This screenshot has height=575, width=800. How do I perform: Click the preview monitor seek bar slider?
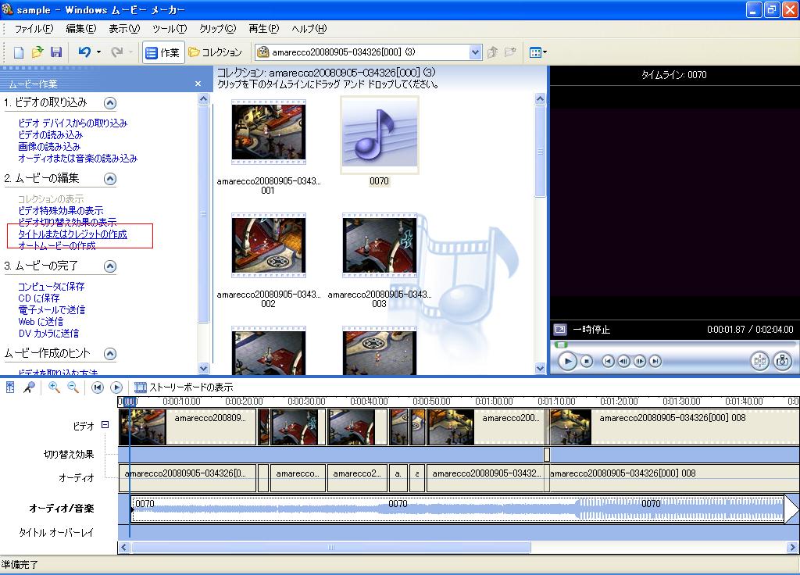point(561,345)
